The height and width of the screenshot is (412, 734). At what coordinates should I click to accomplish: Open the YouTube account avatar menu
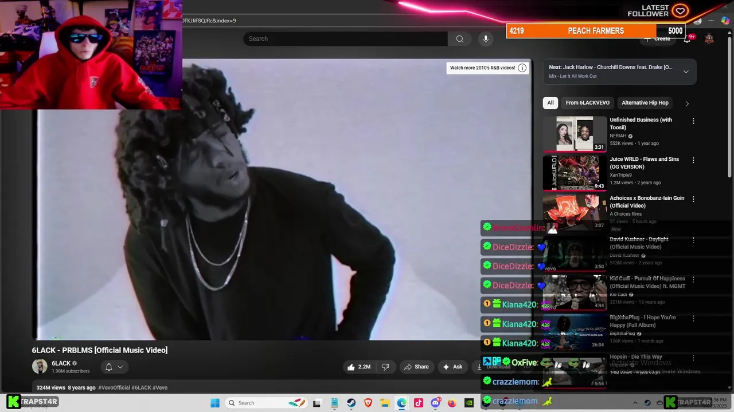pyautogui.click(x=709, y=39)
